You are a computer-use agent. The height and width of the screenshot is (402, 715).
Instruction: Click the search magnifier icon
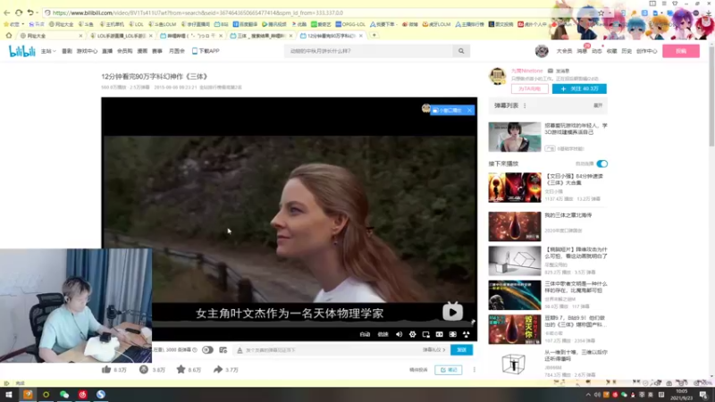[461, 51]
